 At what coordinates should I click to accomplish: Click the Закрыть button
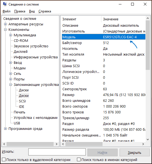[134, 152]
